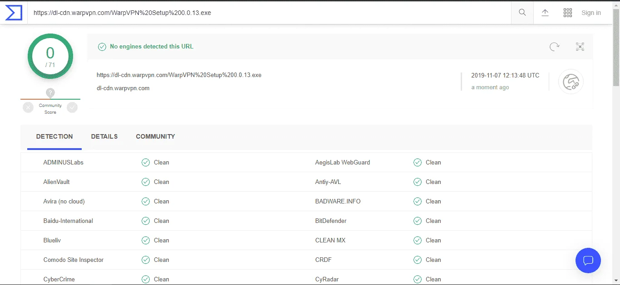
Task: Click the CLEAN MX engine name
Action: 330,240
